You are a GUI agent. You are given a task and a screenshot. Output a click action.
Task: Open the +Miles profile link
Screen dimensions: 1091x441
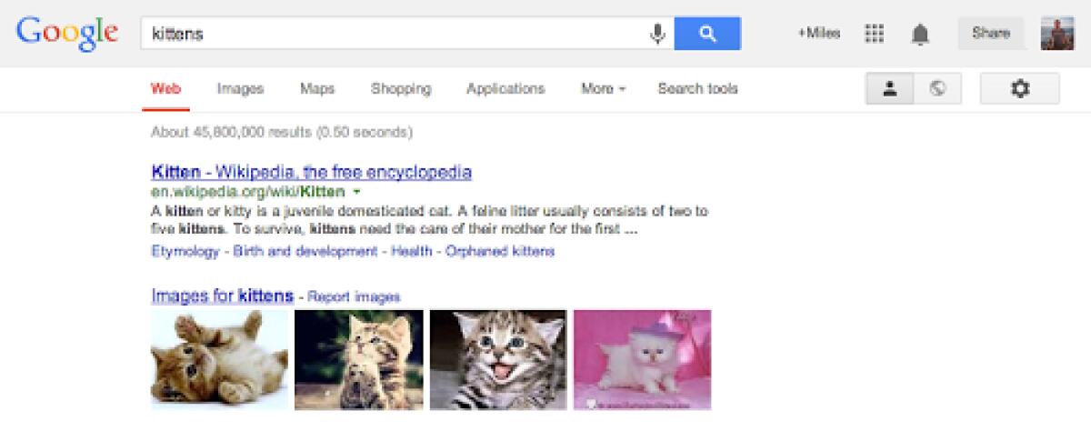[x=819, y=34]
